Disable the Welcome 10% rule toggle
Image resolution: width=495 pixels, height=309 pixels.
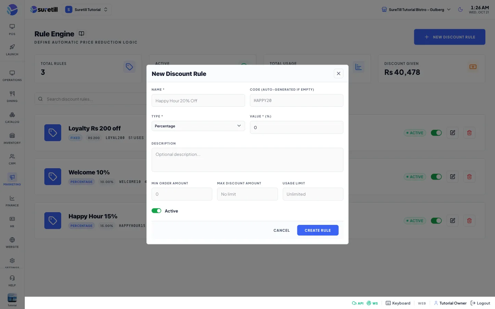click(436, 177)
